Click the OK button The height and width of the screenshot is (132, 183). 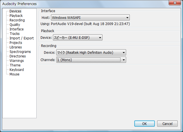(144, 124)
